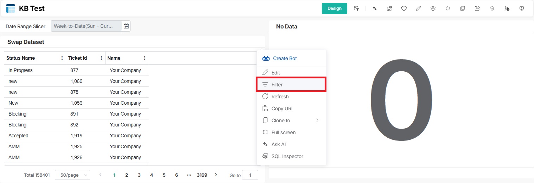Click the schedule send icon in toolbar
This screenshot has height=183, width=534.
pos(507,8)
